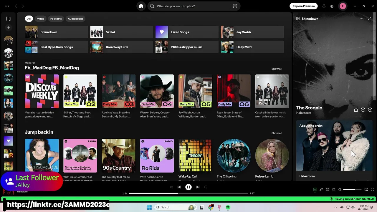This screenshot has width=377, height=212.
Task: Open the Release Radar cover
Action: (272, 91)
